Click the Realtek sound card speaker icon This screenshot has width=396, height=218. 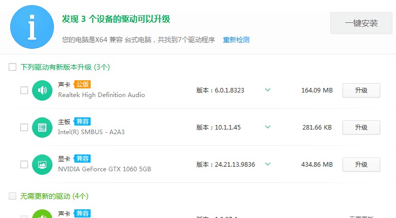coord(42,90)
